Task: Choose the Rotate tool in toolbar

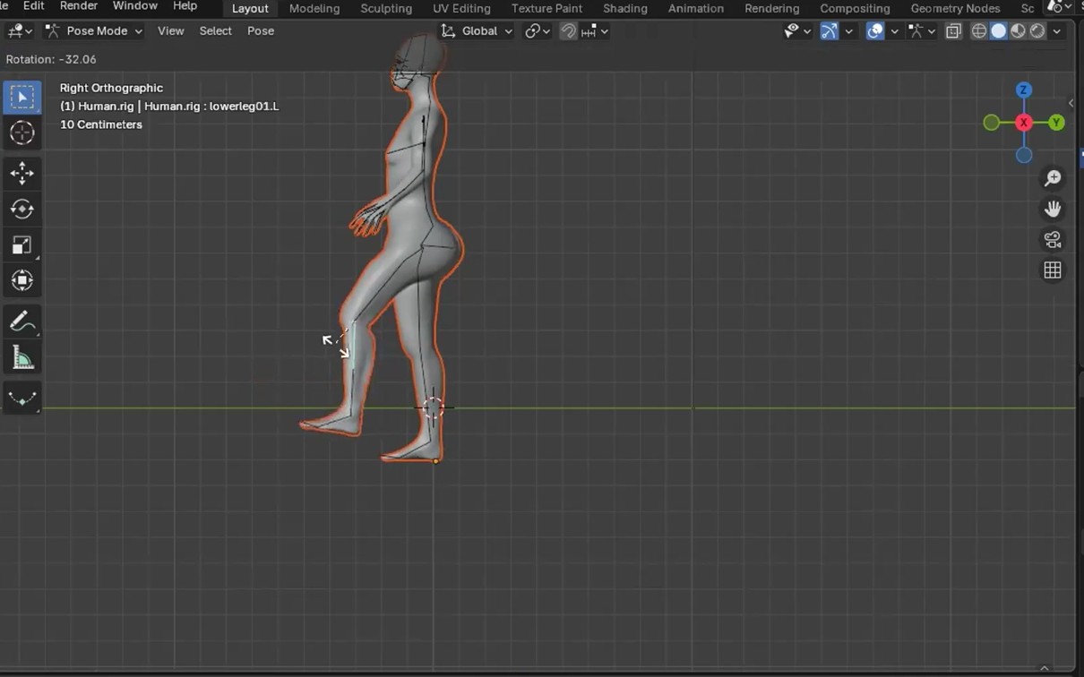Action: pos(22,210)
